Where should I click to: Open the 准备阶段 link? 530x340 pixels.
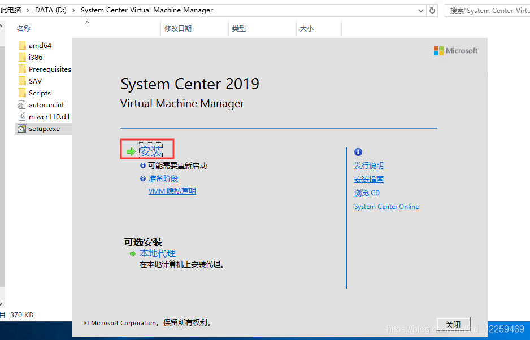point(163,178)
